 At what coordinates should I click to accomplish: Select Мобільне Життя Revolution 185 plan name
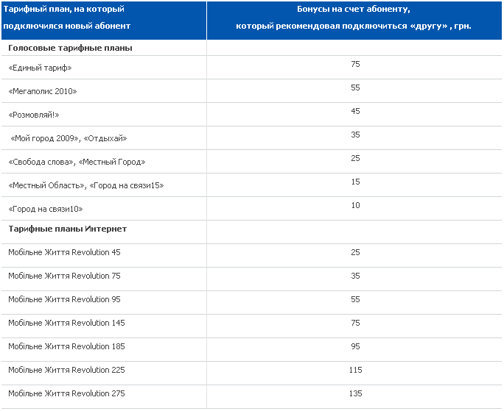coord(66,346)
